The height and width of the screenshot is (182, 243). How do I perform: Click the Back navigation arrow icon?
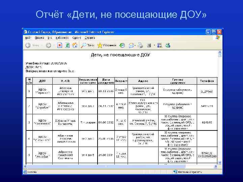click(x=28, y=45)
